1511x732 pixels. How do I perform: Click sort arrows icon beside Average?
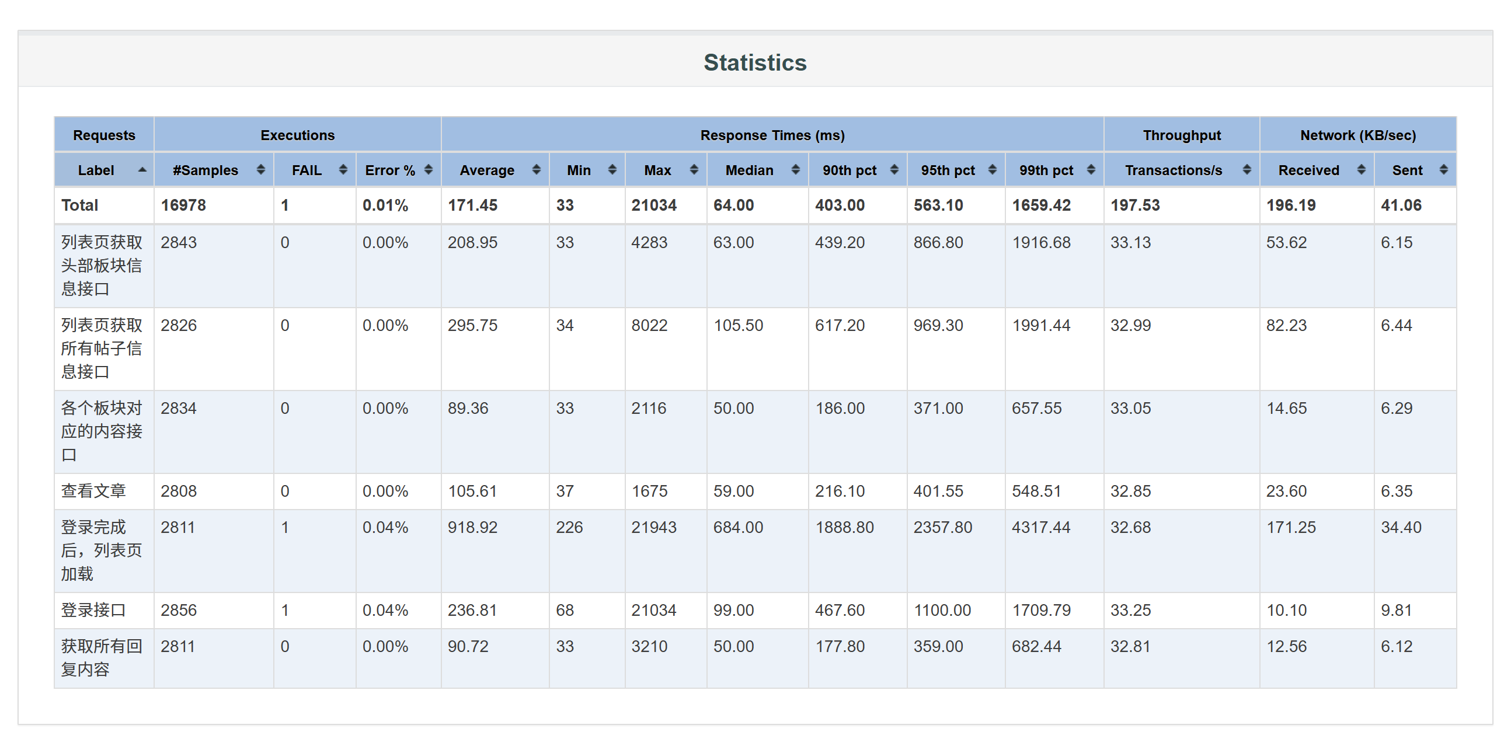pos(536,170)
